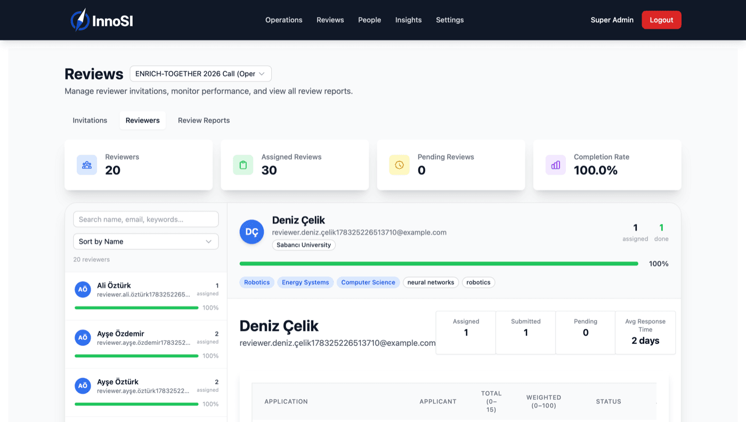Click the Assigned Reviews clipboard icon
Viewport: 746px width, 422px height.
[x=243, y=165]
